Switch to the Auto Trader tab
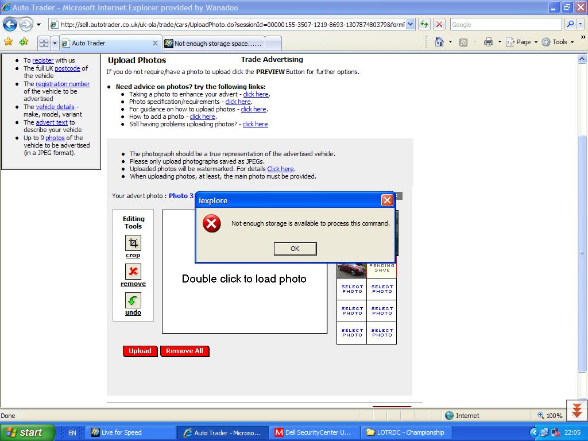 pyautogui.click(x=106, y=43)
